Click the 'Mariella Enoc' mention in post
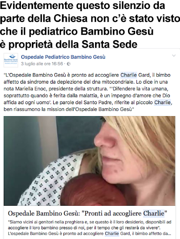The width and height of the screenshot is (180, 239). click(32, 89)
